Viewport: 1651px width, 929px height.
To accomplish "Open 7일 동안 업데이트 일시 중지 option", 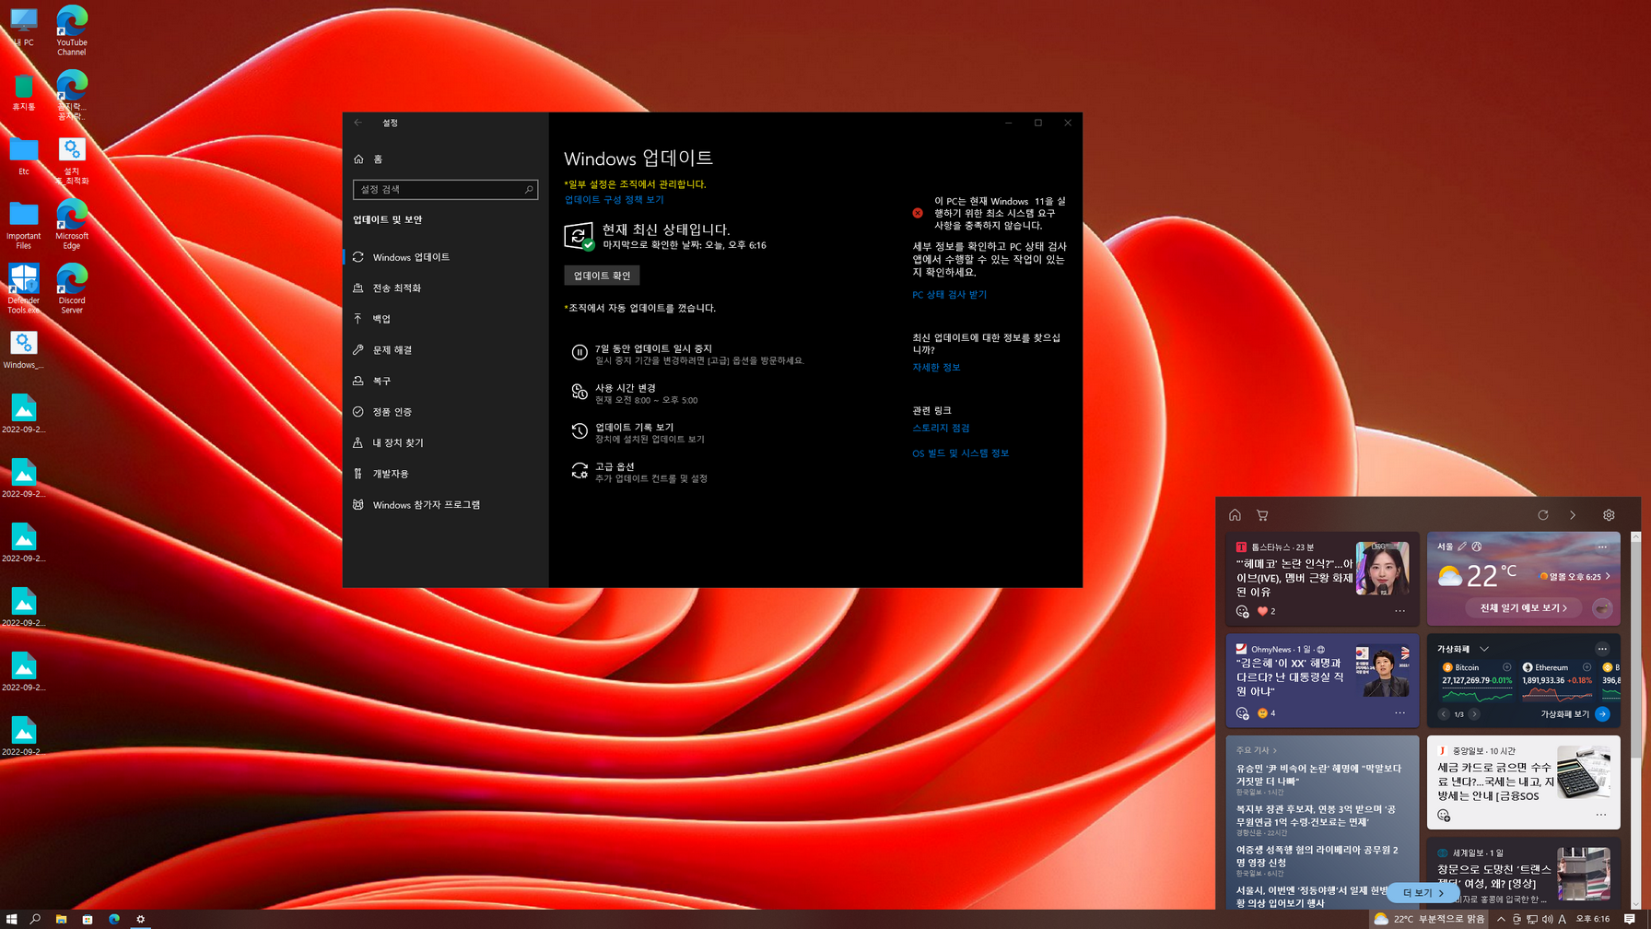I will point(687,354).
